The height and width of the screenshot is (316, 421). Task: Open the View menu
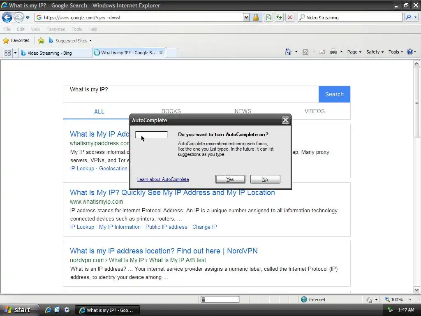tap(35, 29)
